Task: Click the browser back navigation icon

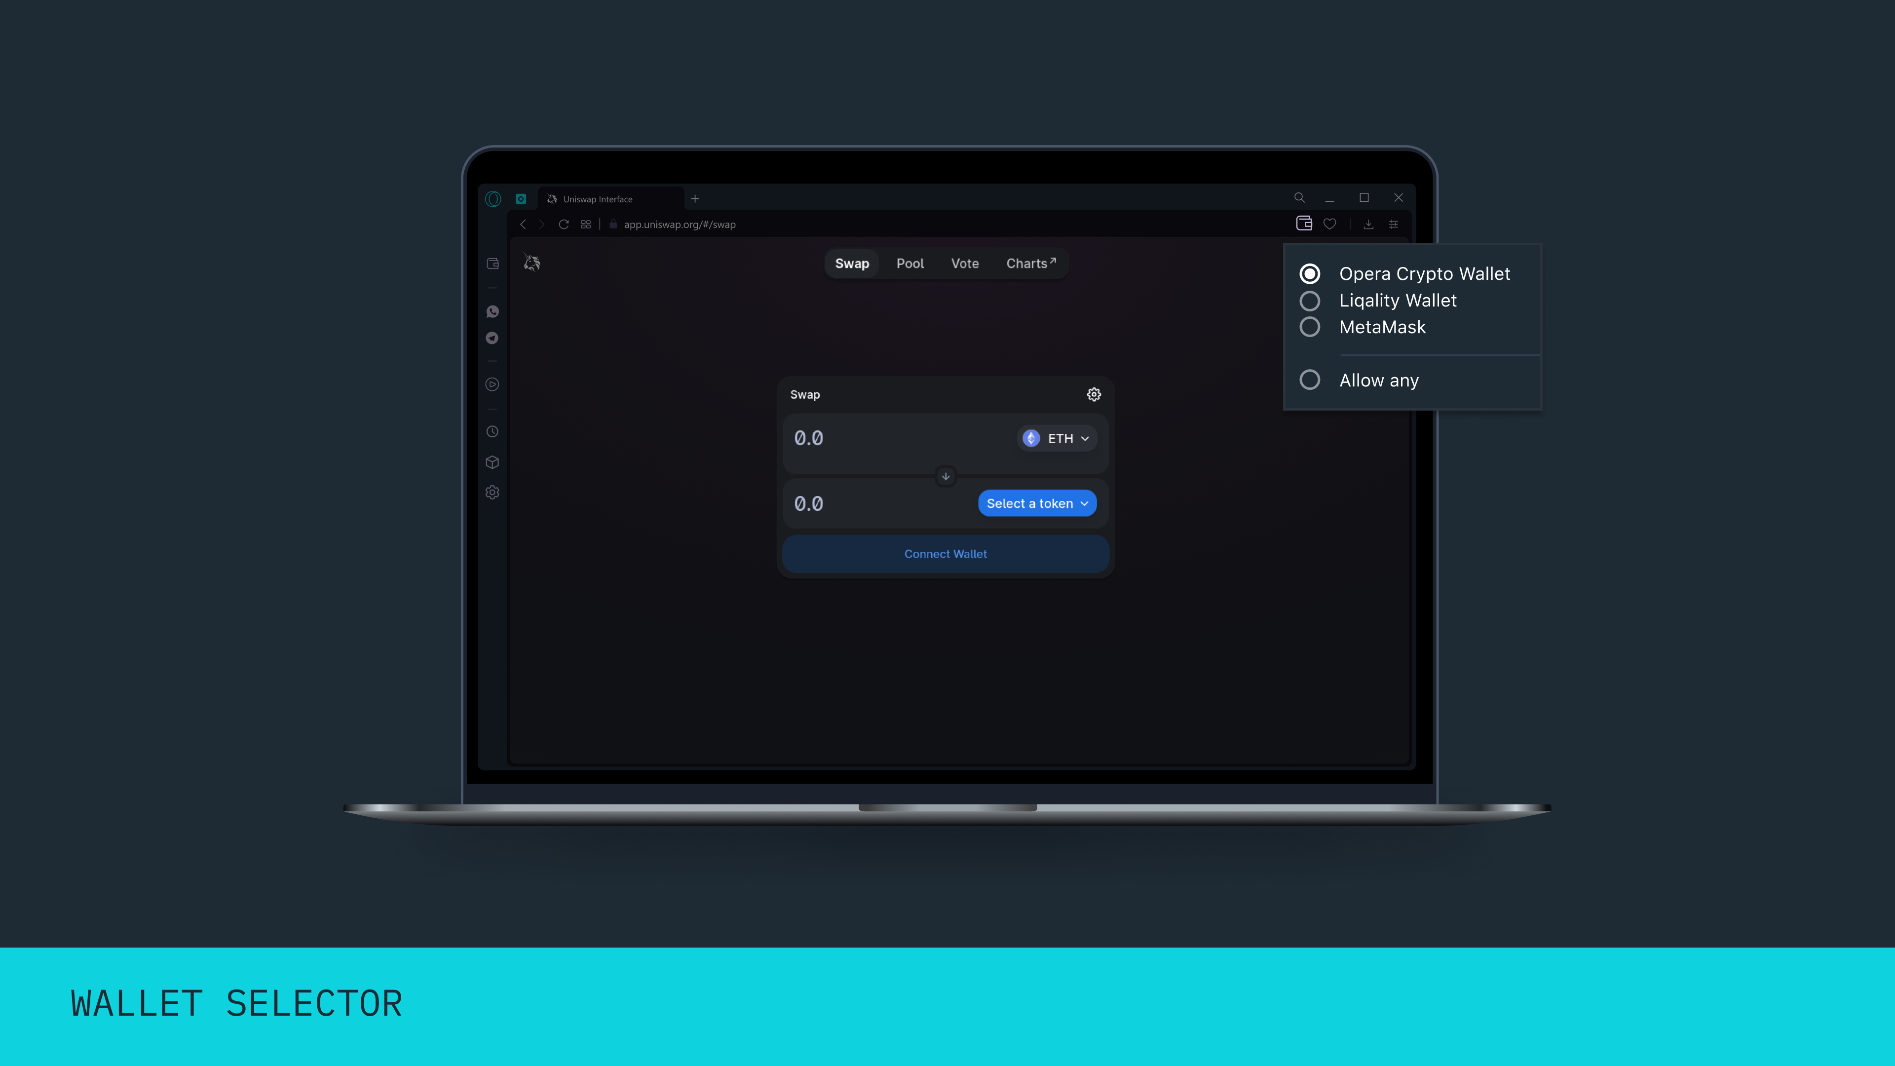Action: click(x=523, y=224)
